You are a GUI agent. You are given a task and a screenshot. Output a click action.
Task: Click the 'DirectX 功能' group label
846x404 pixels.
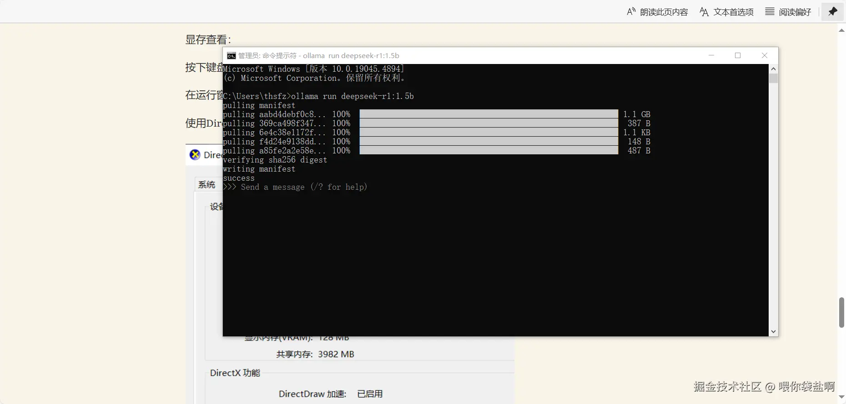(x=235, y=373)
